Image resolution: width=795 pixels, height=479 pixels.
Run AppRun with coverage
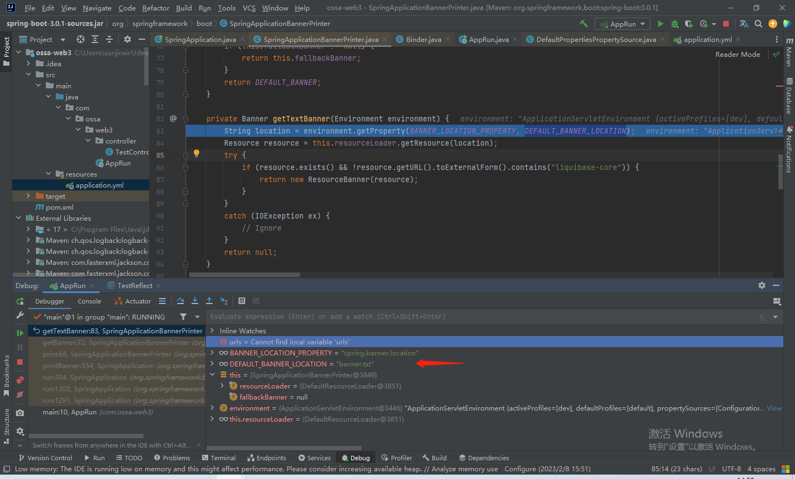(x=688, y=24)
